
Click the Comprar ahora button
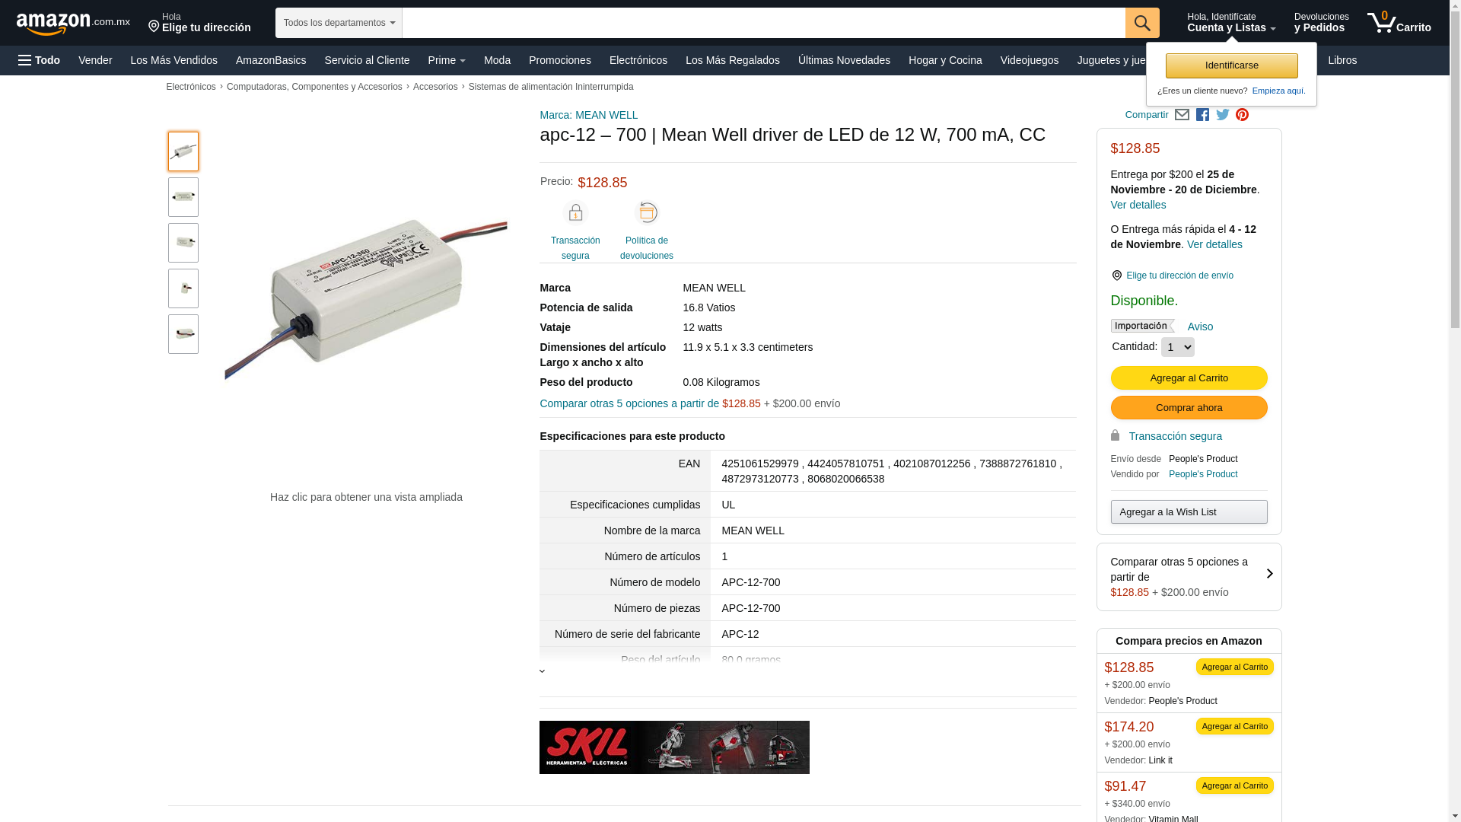1189,408
